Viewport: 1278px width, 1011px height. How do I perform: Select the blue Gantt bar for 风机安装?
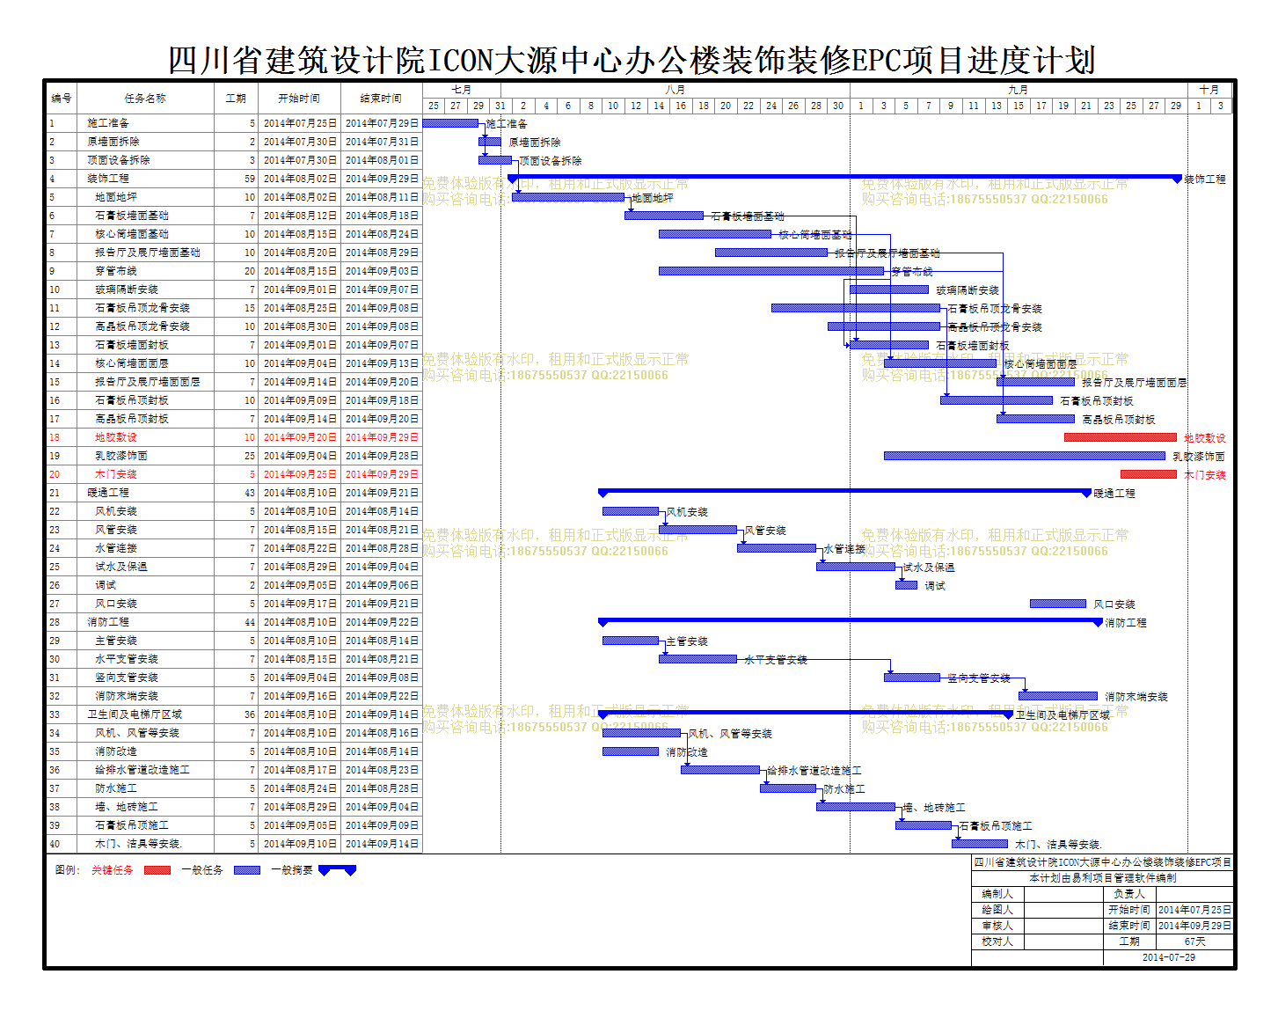[x=631, y=511]
